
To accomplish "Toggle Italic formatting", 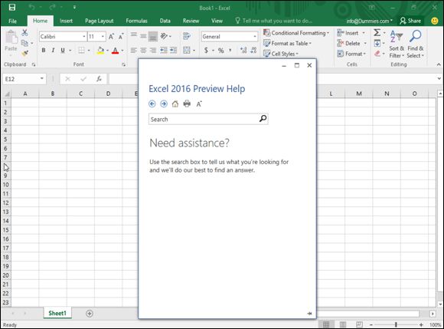I will [x=53, y=50].
